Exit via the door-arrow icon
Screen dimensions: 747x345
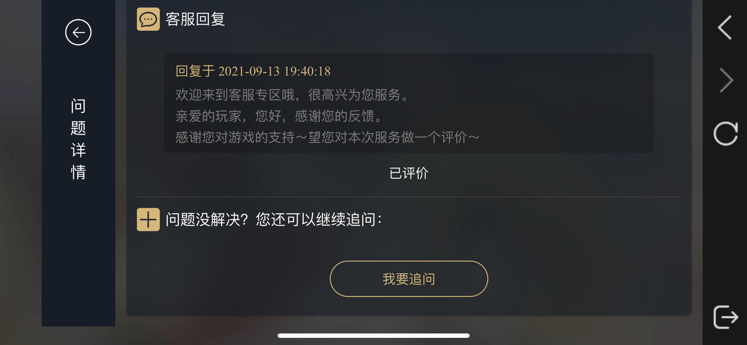point(726,317)
